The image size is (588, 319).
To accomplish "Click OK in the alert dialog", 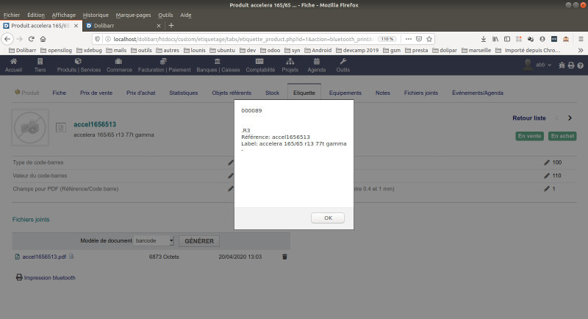I will point(327,218).
